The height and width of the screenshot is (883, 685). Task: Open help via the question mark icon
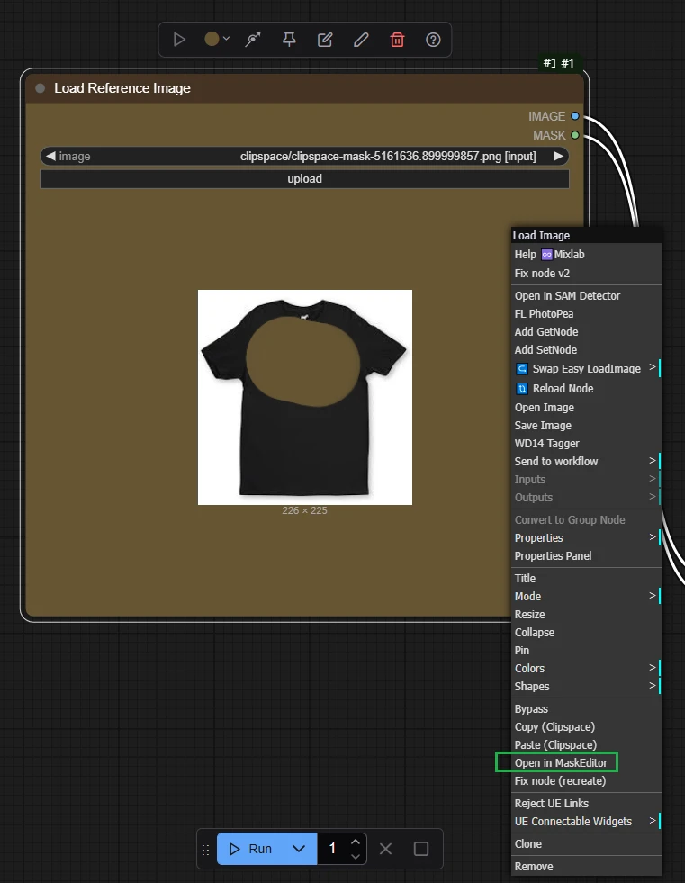coord(433,40)
